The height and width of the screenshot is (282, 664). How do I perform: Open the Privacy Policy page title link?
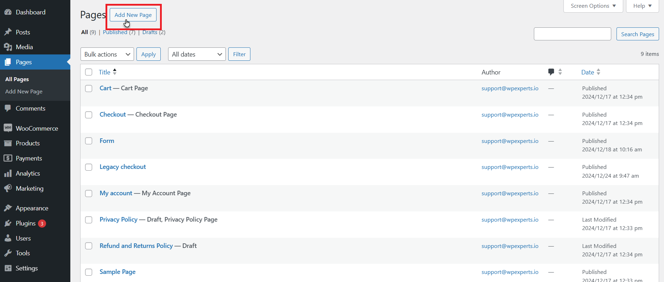click(x=119, y=219)
